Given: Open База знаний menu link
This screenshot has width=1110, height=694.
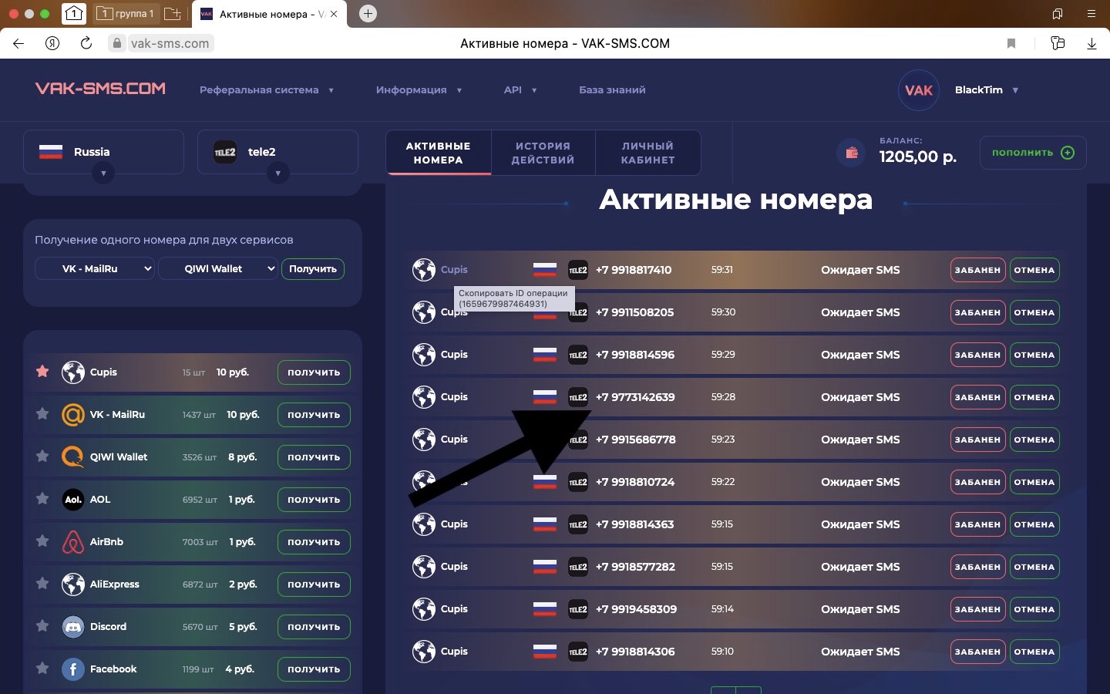Looking at the screenshot, I should [612, 90].
